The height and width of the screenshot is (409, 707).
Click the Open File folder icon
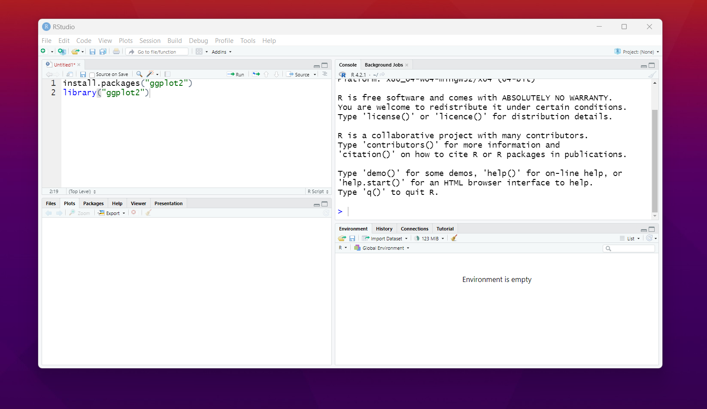point(75,52)
